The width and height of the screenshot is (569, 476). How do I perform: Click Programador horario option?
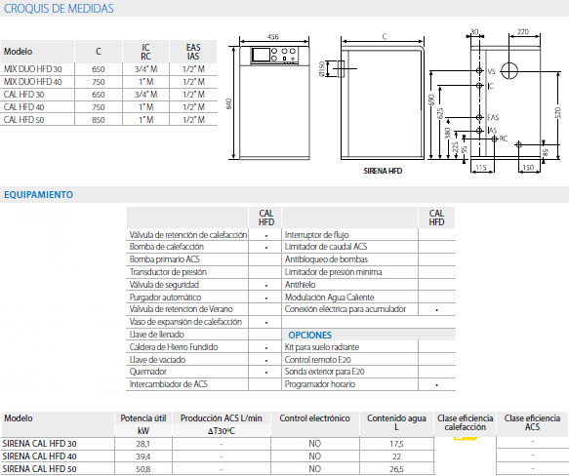369,384
